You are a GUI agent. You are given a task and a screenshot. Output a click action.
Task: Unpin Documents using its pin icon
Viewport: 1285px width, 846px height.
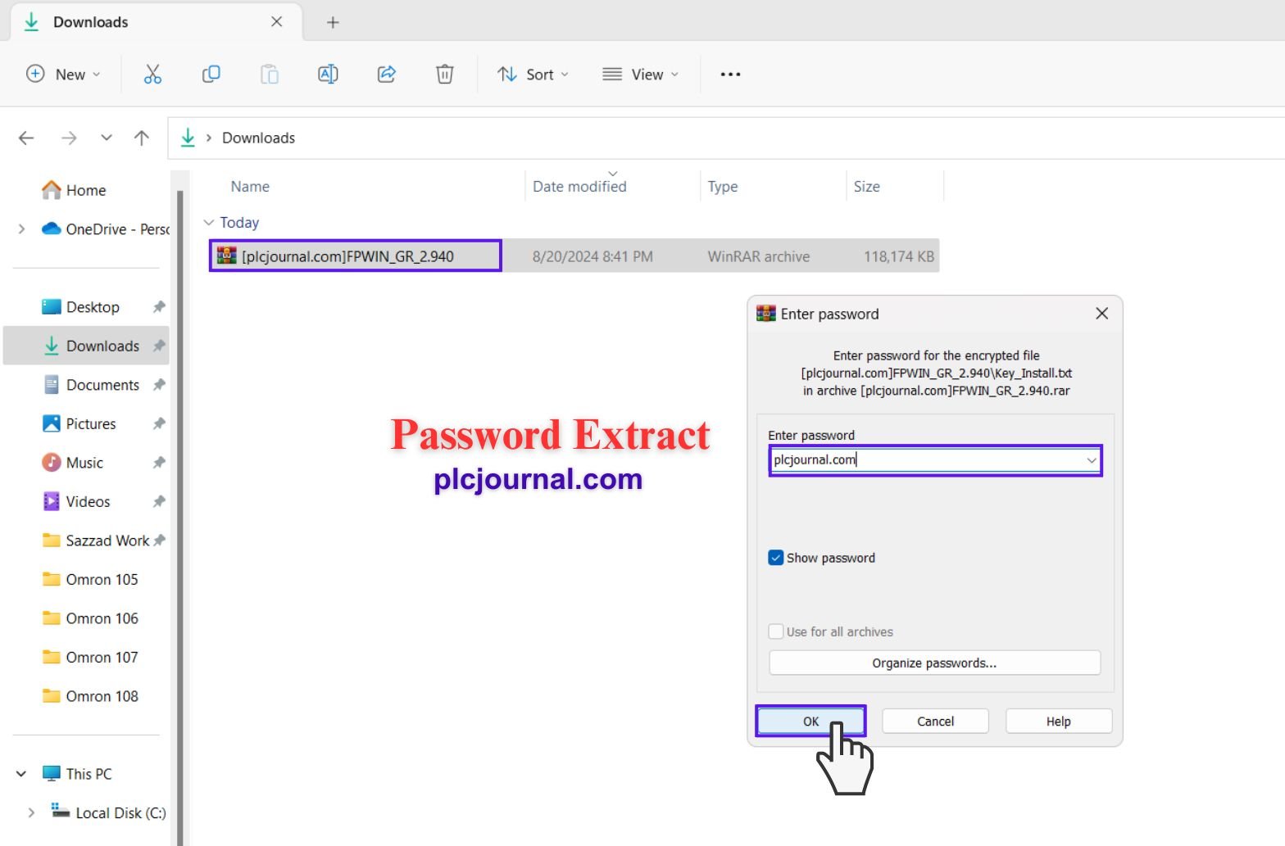pyautogui.click(x=159, y=385)
